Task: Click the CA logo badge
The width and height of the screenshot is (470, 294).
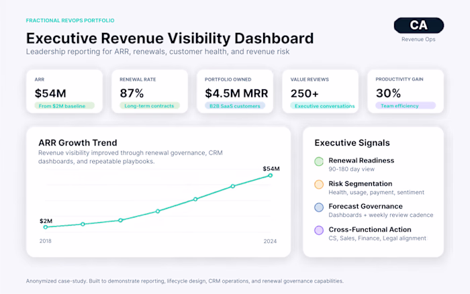Action: coord(419,26)
